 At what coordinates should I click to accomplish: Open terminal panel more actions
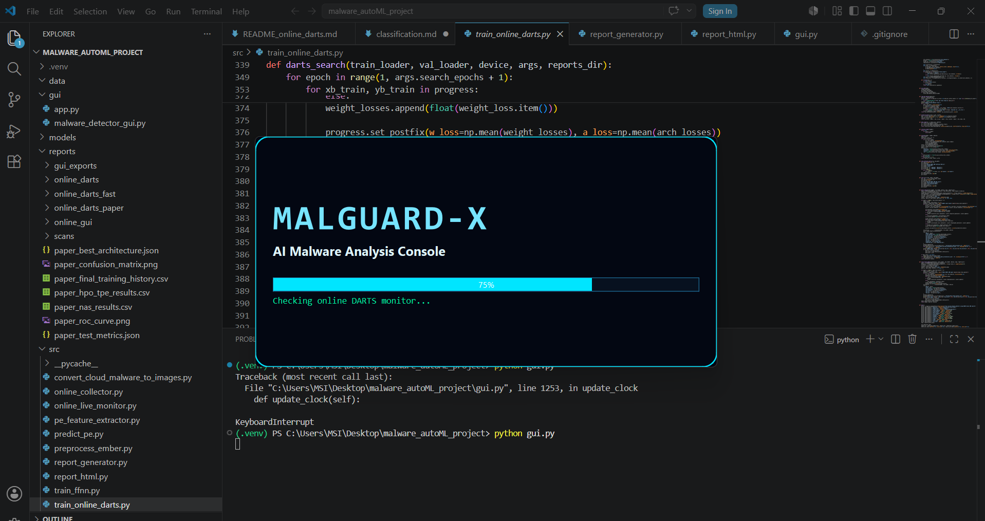click(929, 339)
